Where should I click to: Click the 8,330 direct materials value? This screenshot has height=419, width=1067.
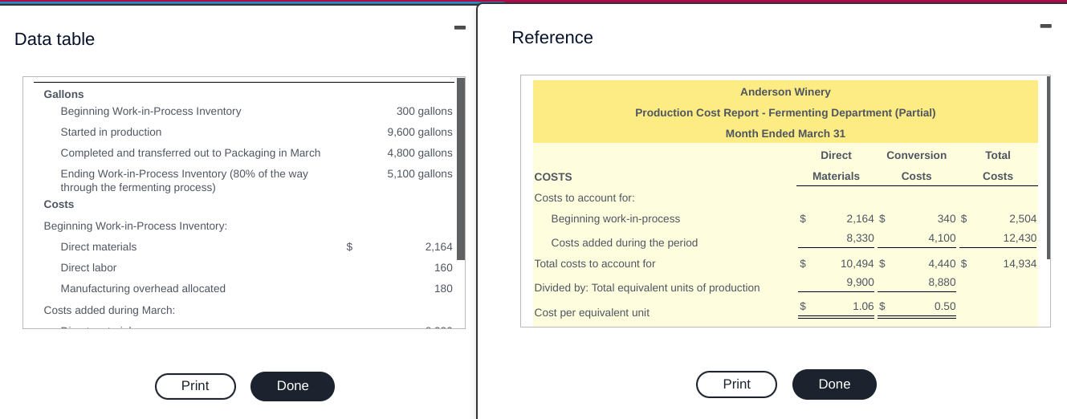point(860,238)
